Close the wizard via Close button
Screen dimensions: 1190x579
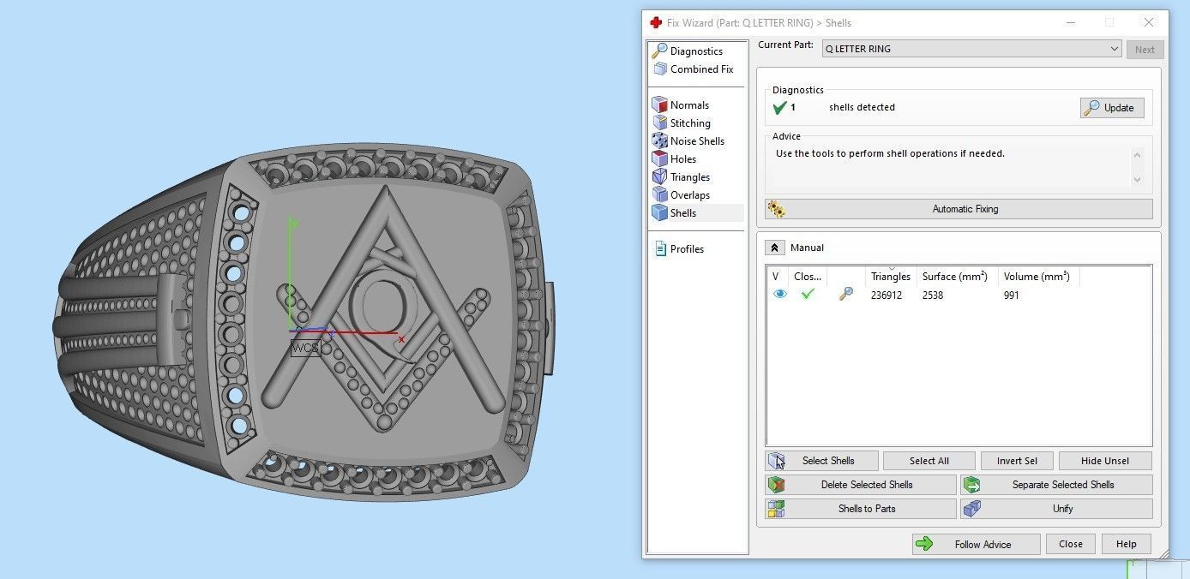[1071, 544]
